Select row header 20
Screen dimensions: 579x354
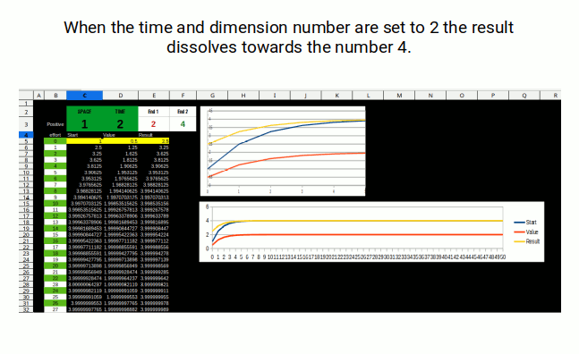tap(26, 234)
